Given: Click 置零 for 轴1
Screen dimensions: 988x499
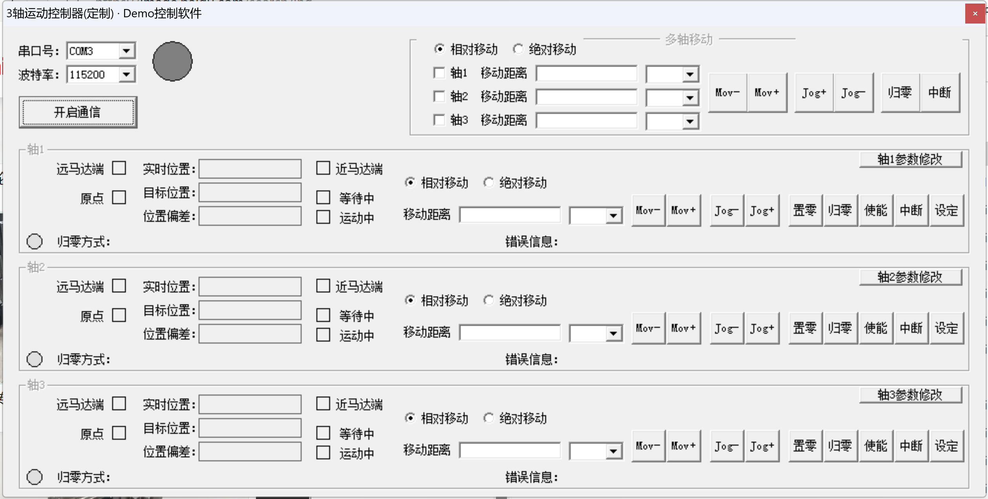Looking at the screenshot, I should [805, 210].
